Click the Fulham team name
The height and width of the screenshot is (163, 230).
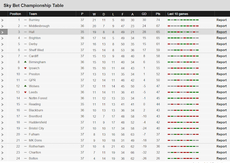34,134
